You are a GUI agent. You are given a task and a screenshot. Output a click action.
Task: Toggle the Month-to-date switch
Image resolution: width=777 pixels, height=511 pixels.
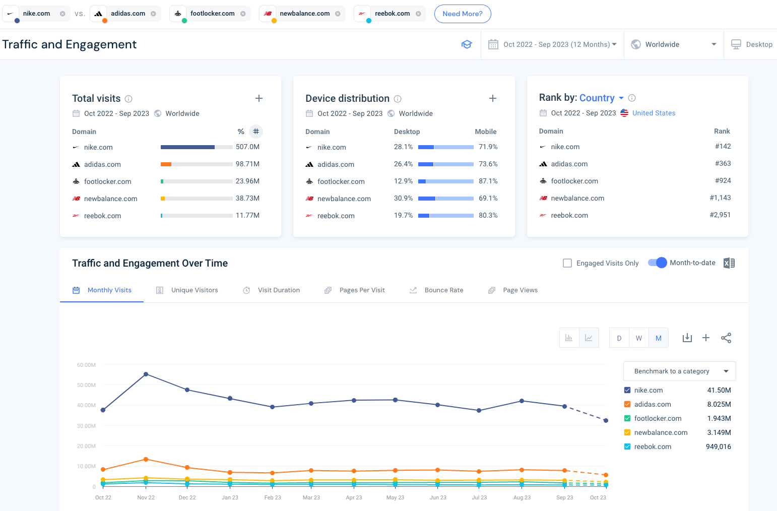click(657, 263)
